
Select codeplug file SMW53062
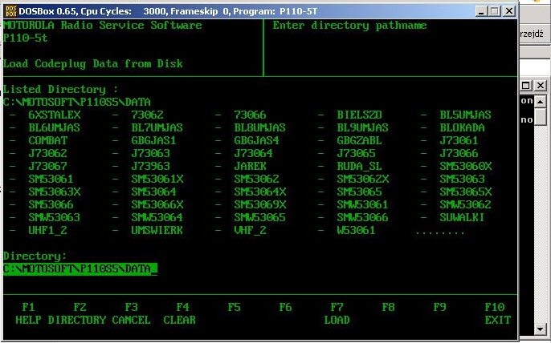click(x=466, y=204)
